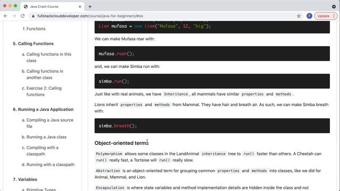
Task: Click the macOS yellow minimize window button
Action: [x=10, y=6]
